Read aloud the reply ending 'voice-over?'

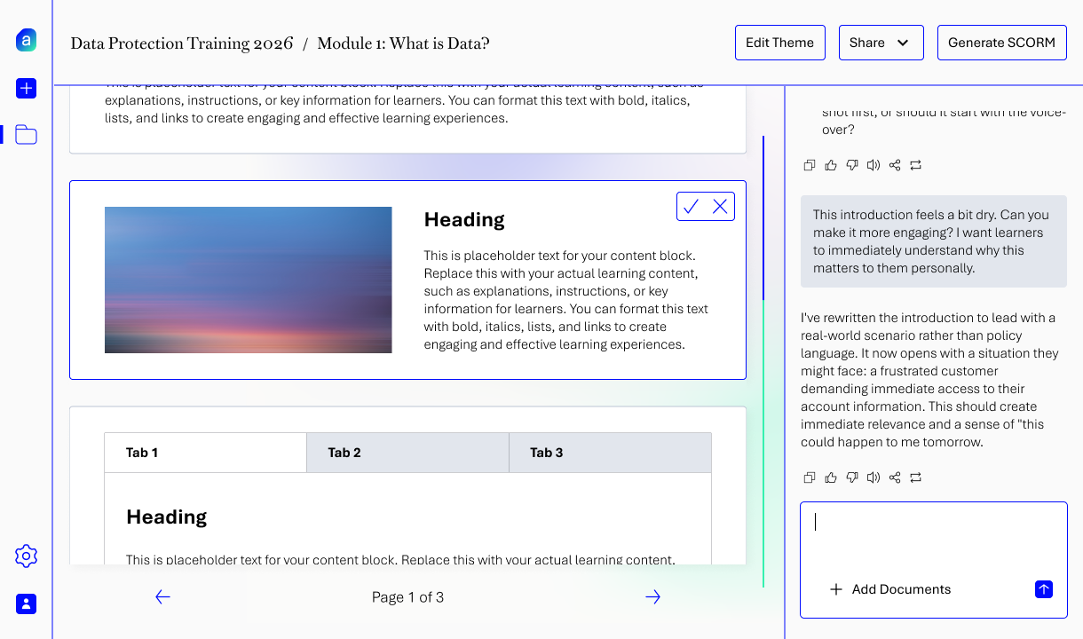pos(874,165)
